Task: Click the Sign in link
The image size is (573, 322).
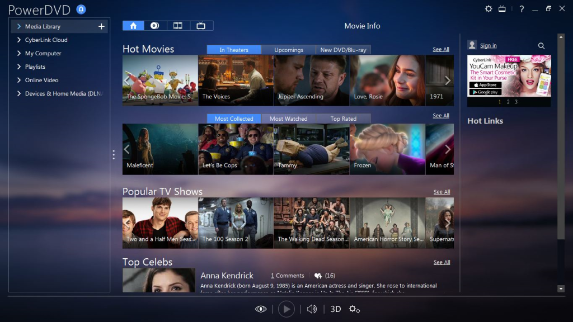Action: tap(488, 46)
